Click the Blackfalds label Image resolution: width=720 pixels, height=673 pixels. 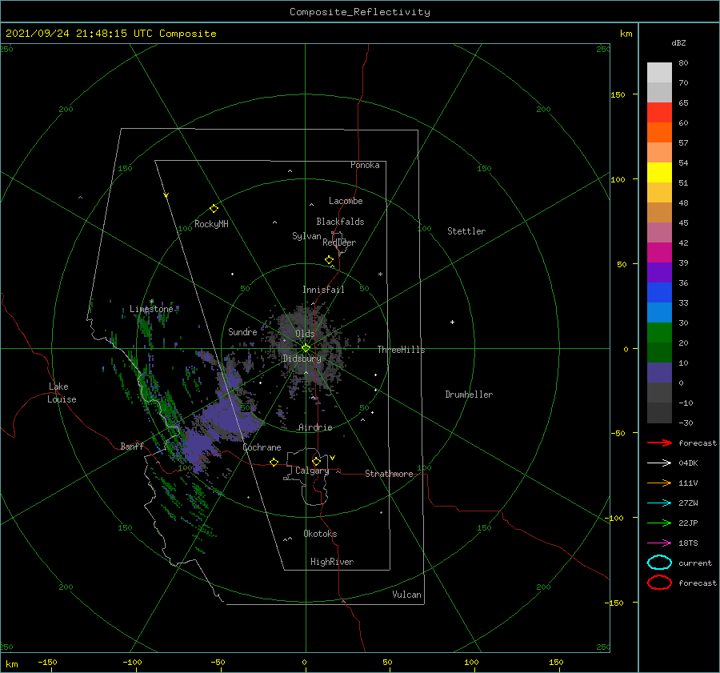tap(340, 222)
